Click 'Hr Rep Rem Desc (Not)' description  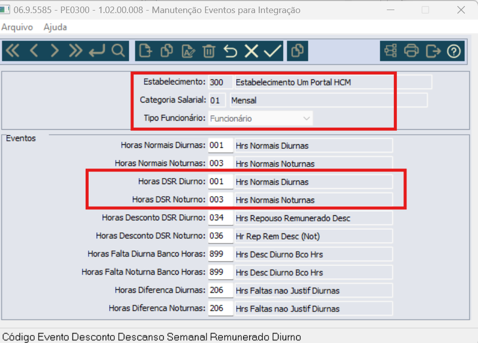click(x=278, y=236)
